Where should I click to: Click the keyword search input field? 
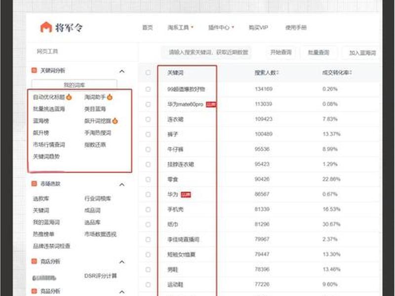click(206, 52)
